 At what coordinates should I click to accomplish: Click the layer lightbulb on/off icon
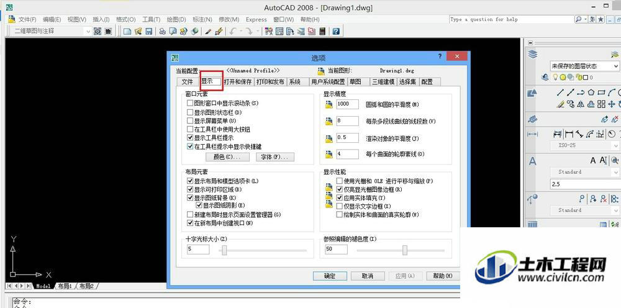[x=555, y=77]
